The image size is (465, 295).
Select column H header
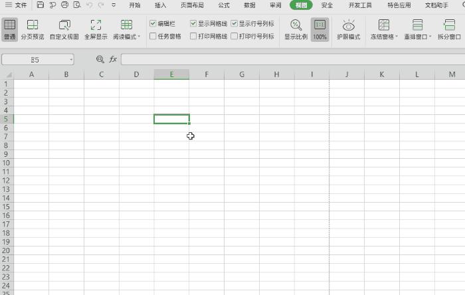[x=277, y=74]
